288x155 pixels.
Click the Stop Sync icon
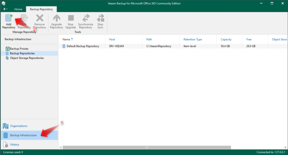tap(100, 18)
